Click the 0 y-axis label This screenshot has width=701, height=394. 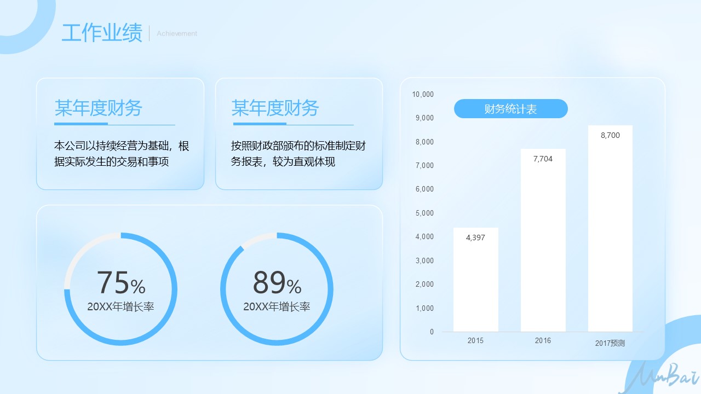432,332
